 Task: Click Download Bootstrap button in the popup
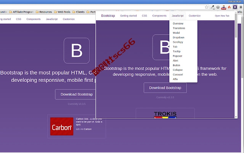(165, 88)
